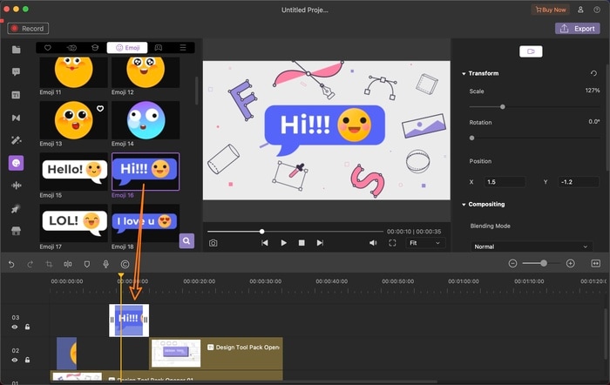Click the timeline zoom slider handle
The width and height of the screenshot is (610, 385).
coord(544,263)
